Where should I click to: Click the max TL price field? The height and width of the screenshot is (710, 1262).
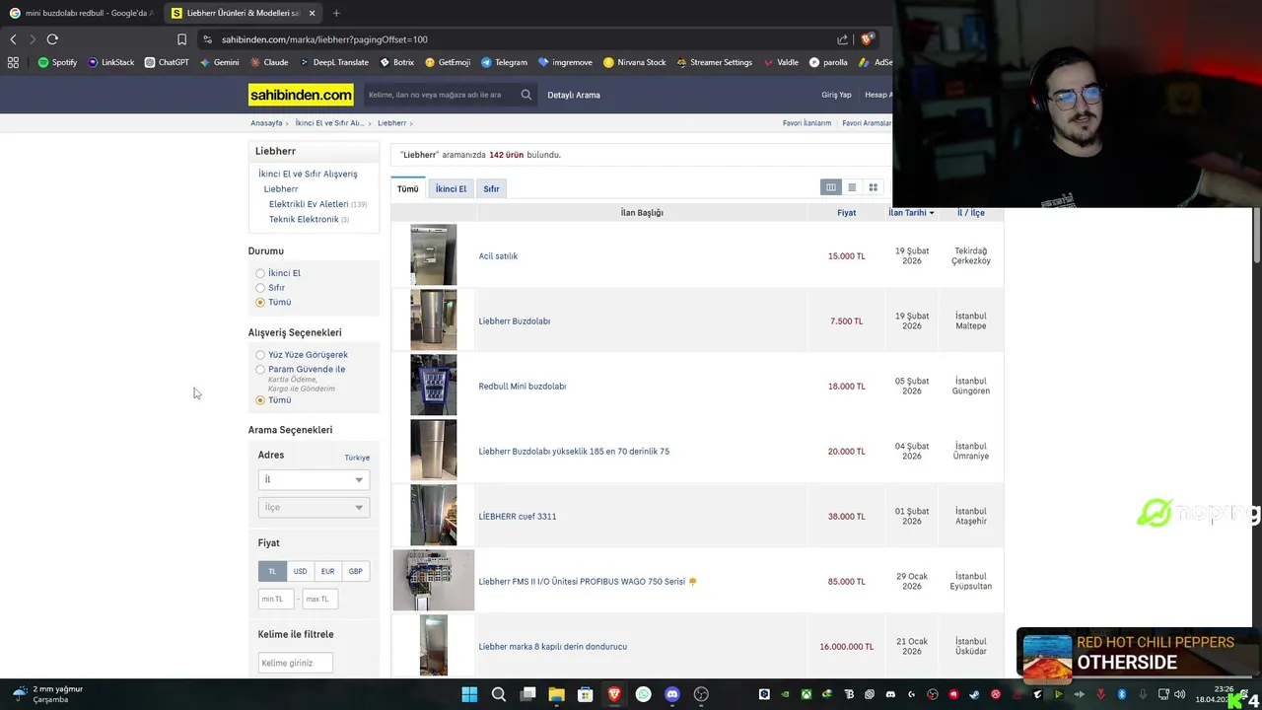coord(320,599)
